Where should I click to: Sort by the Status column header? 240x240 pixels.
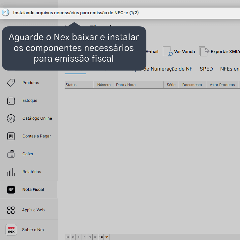click(x=79, y=85)
